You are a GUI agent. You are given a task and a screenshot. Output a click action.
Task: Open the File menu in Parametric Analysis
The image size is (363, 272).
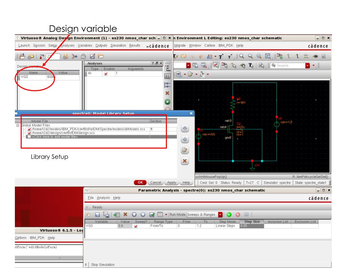click(x=90, y=198)
